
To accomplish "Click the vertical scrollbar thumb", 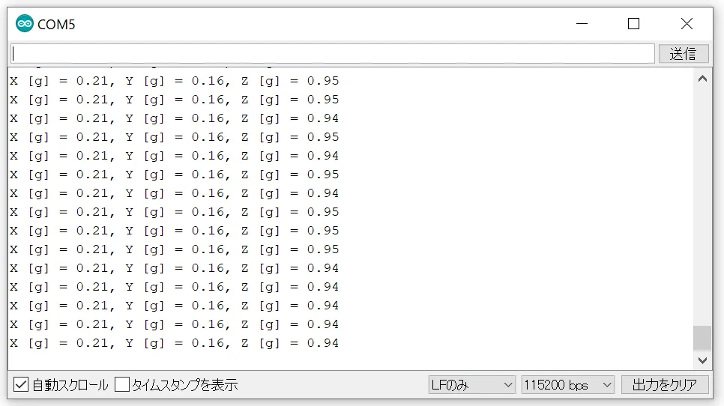I will point(702,338).
